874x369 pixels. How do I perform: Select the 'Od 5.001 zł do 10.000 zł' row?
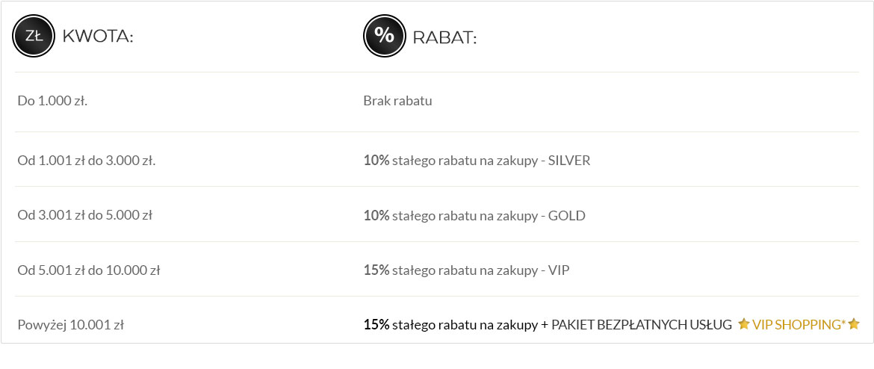[x=89, y=270]
